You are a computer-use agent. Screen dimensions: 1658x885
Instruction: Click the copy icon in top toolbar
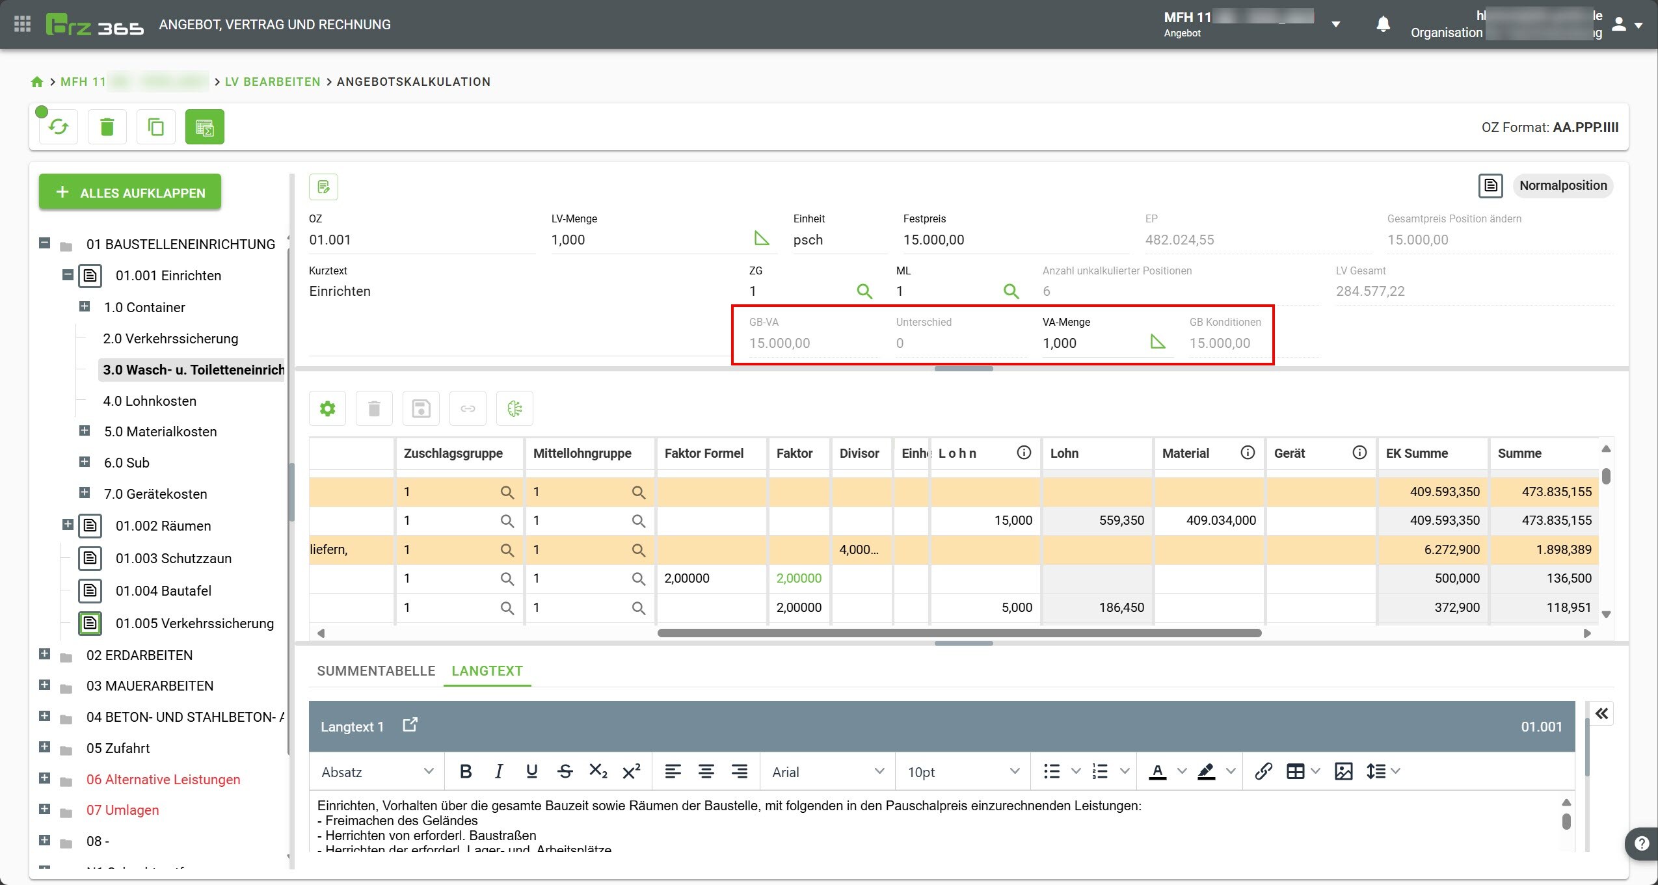point(156,127)
